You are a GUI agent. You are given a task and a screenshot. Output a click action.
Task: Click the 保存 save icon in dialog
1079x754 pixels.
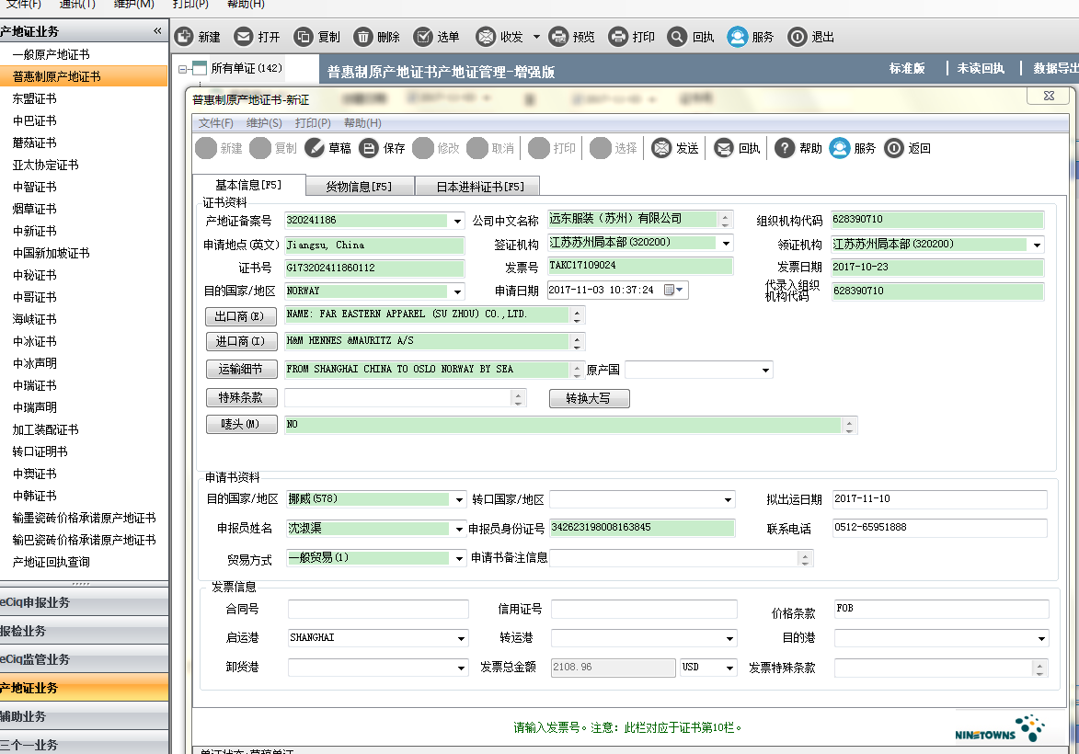[x=369, y=148]
